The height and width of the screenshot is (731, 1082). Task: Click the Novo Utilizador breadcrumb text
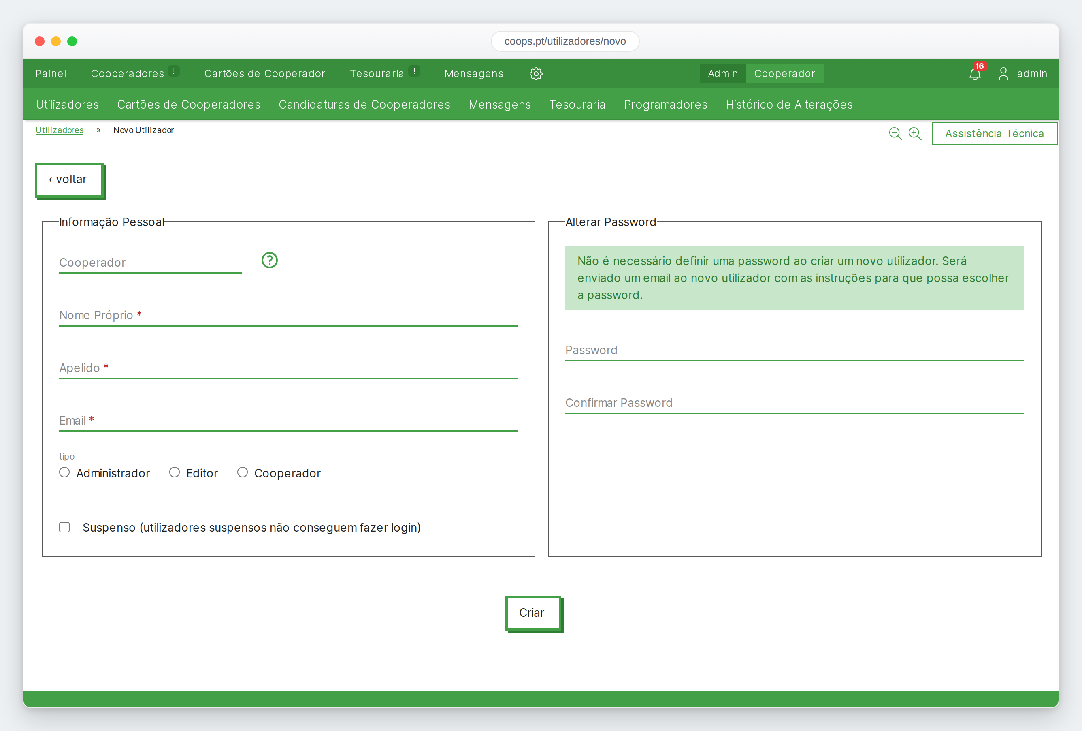[x=143, y=130]
